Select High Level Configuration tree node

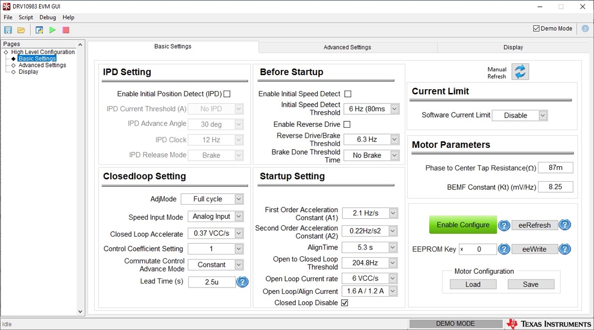43,52
